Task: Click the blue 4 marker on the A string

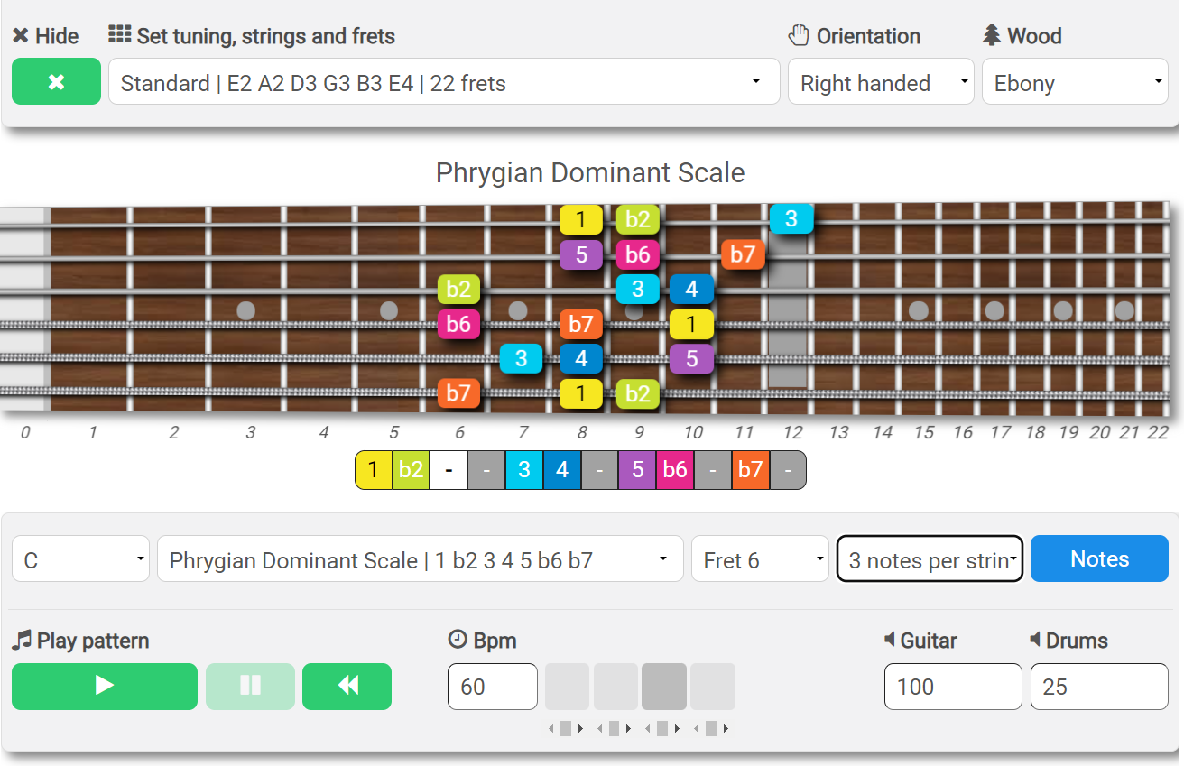Action: (581, 358)
